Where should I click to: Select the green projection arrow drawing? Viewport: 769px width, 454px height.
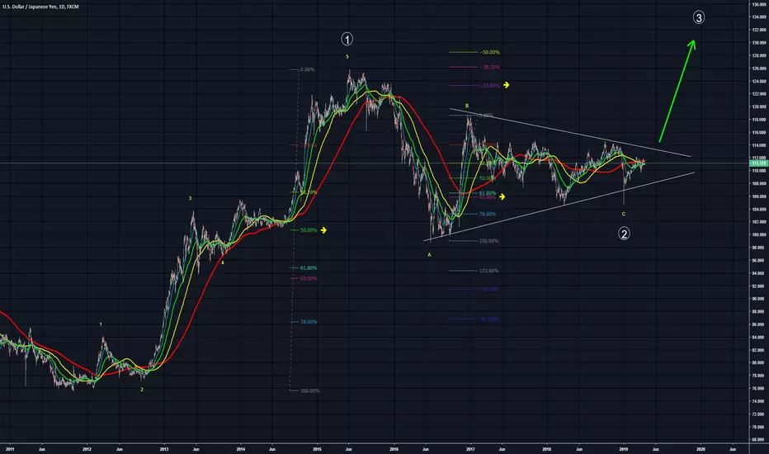(x=677, y=90)
